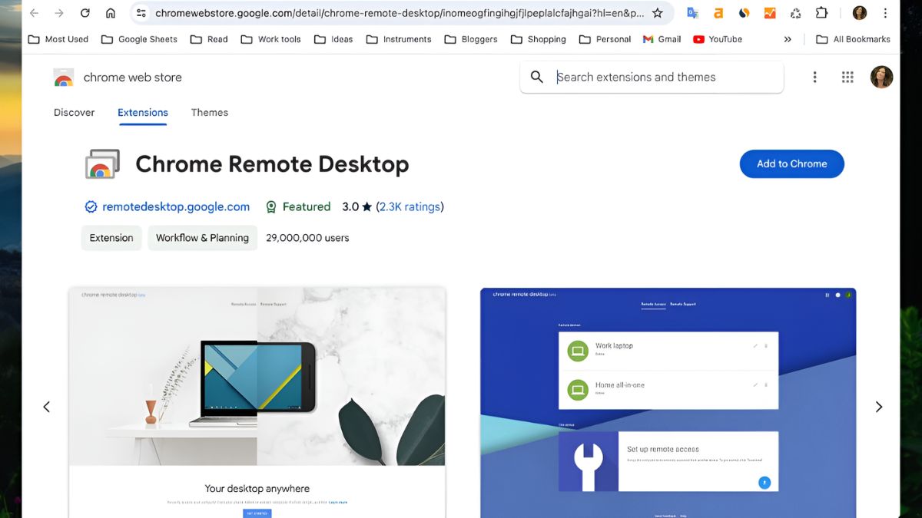Open the 2.3K ratings link
922x518 pixels.
coord(410,206)
